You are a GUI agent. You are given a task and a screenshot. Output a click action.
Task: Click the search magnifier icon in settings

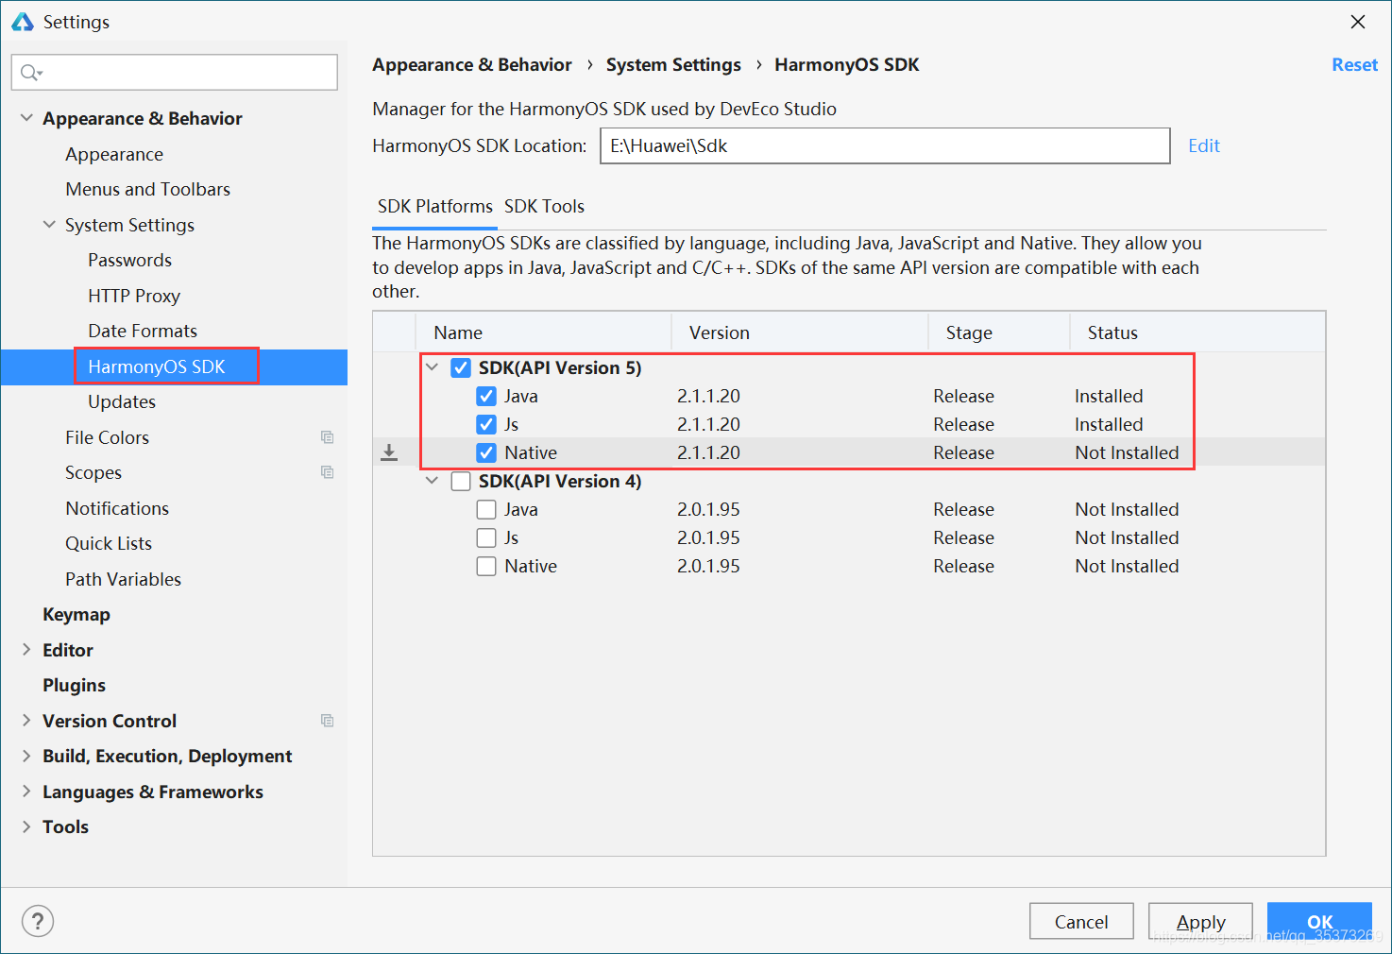[x=31, y=73]
